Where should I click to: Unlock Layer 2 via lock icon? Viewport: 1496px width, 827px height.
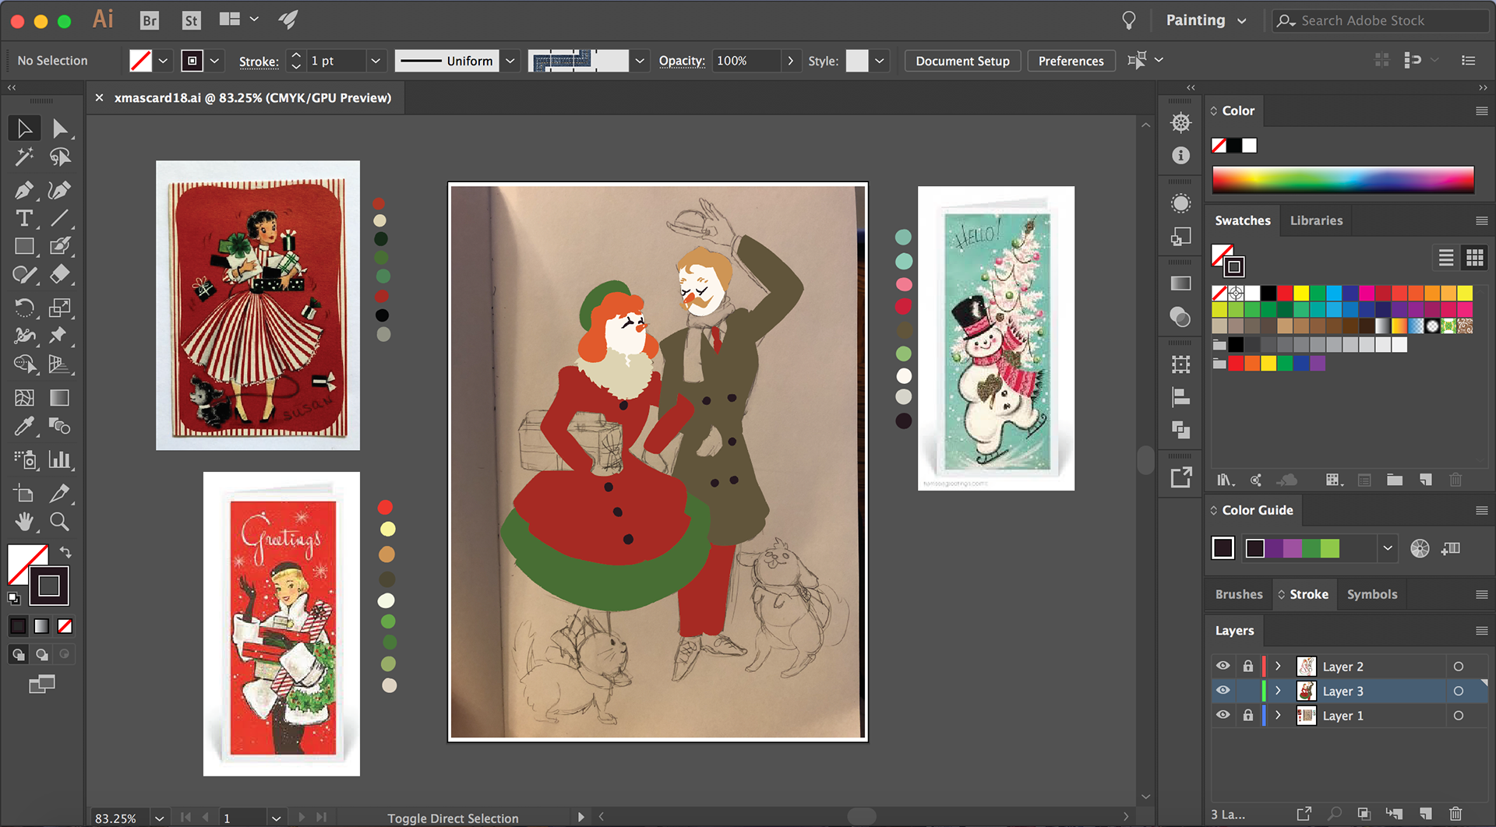point(1247,666)
